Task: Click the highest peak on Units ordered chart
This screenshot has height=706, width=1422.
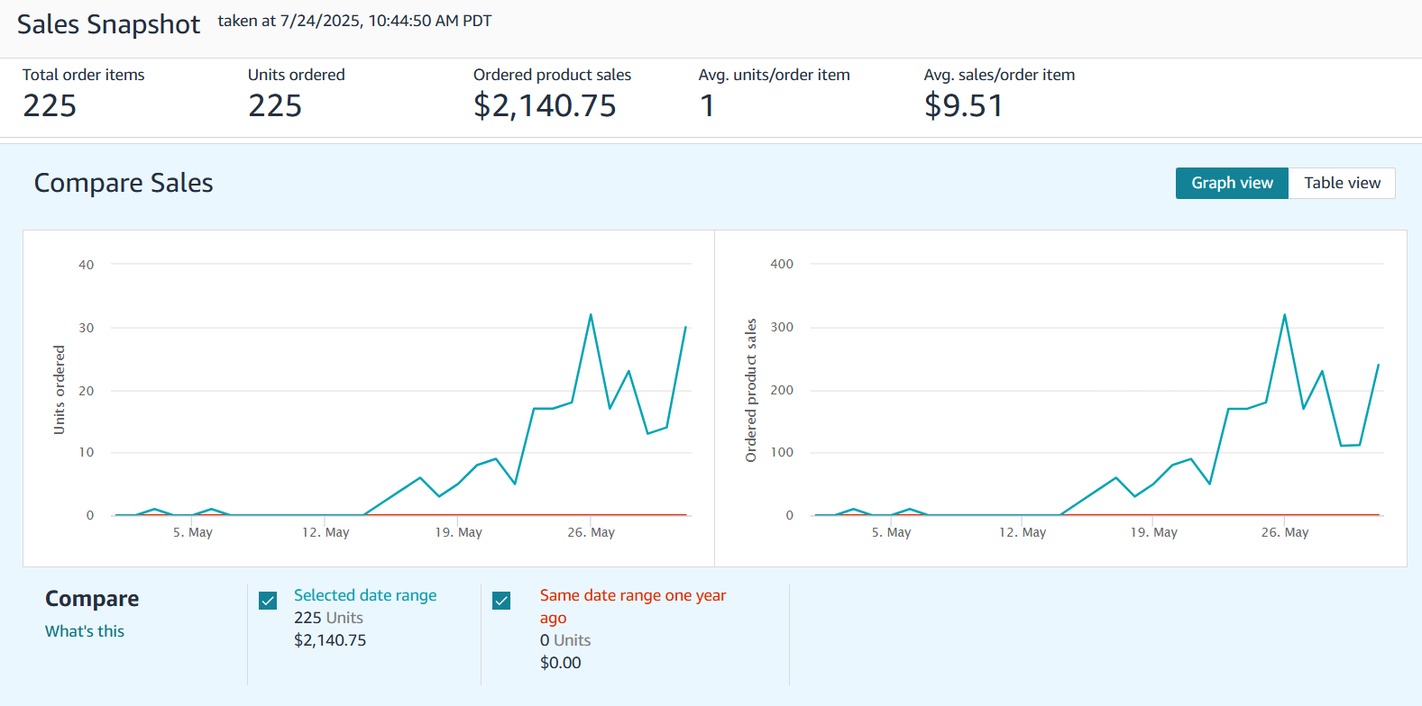Action: (x=591, y=315)
